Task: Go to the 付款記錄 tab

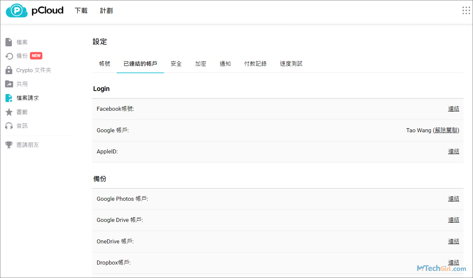Action: click(x=255, y=64)
